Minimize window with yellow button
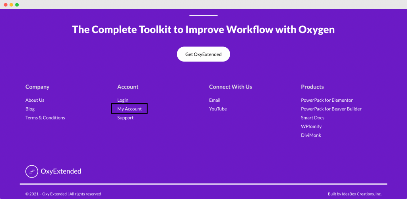 pos(11,5)
